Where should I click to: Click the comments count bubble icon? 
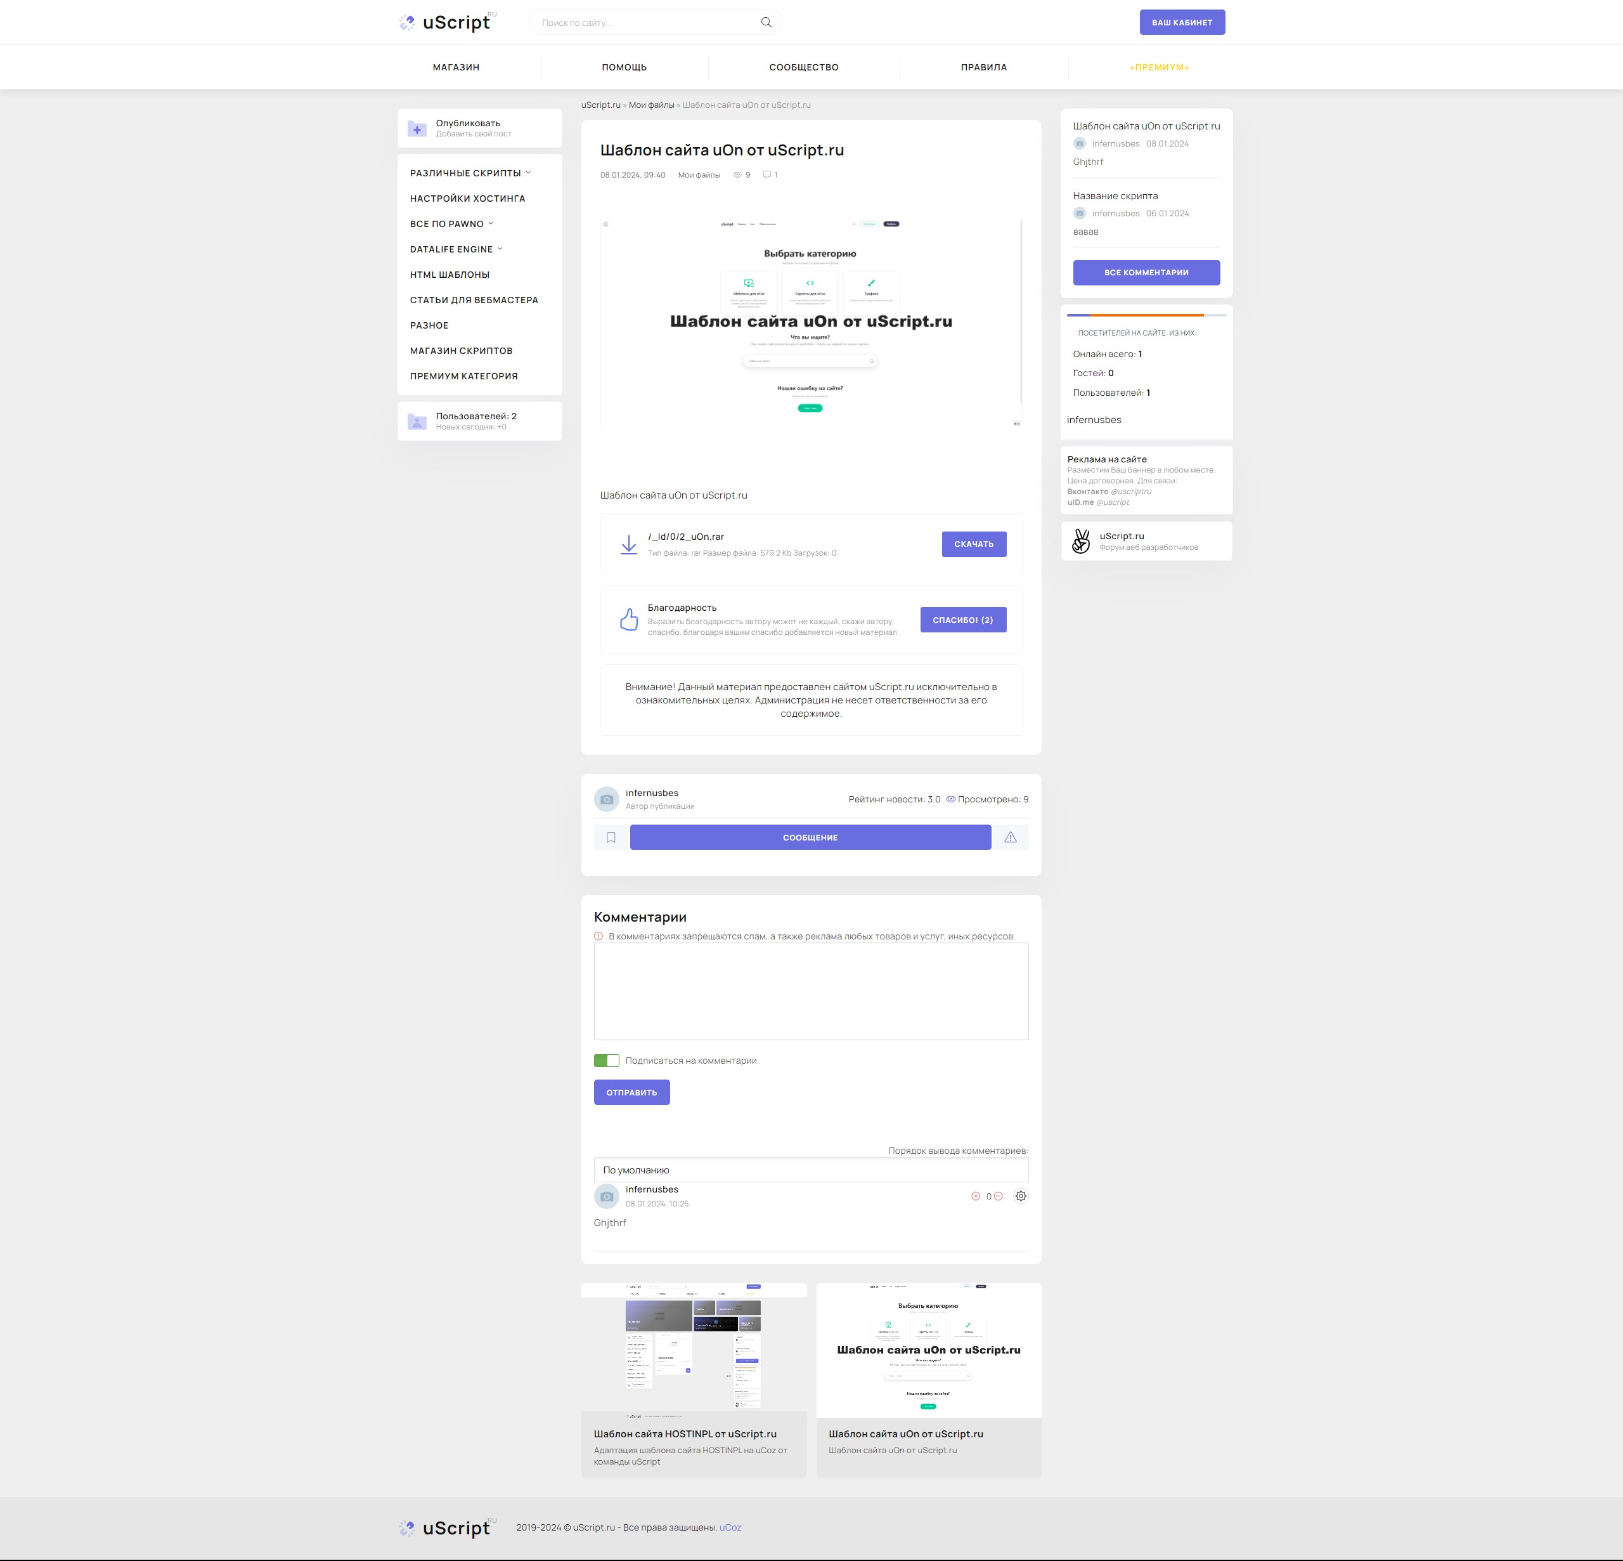(x=766, y=175)
